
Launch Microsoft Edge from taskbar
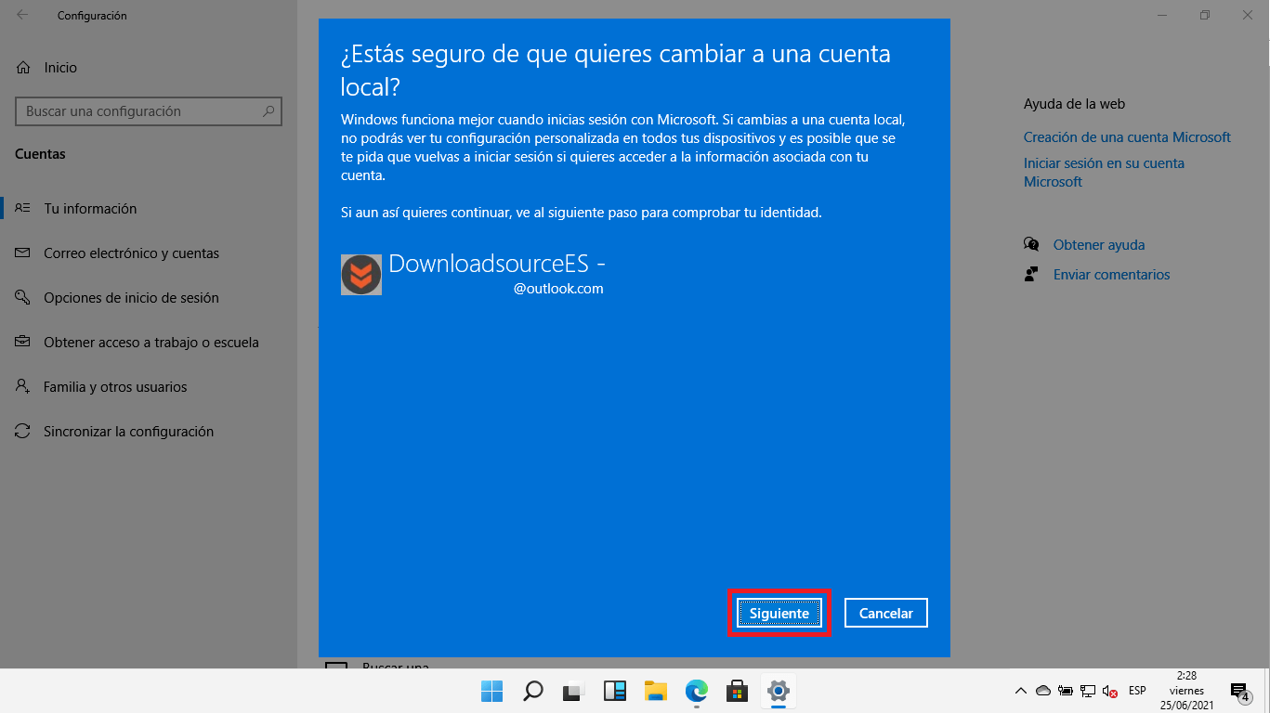coord(697,691)
